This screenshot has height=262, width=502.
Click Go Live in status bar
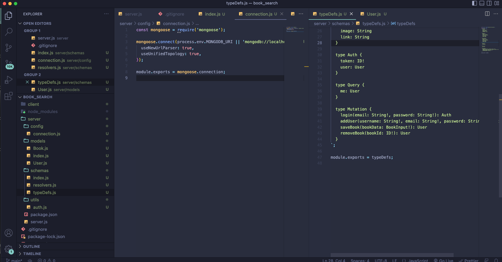coord(444,260)
